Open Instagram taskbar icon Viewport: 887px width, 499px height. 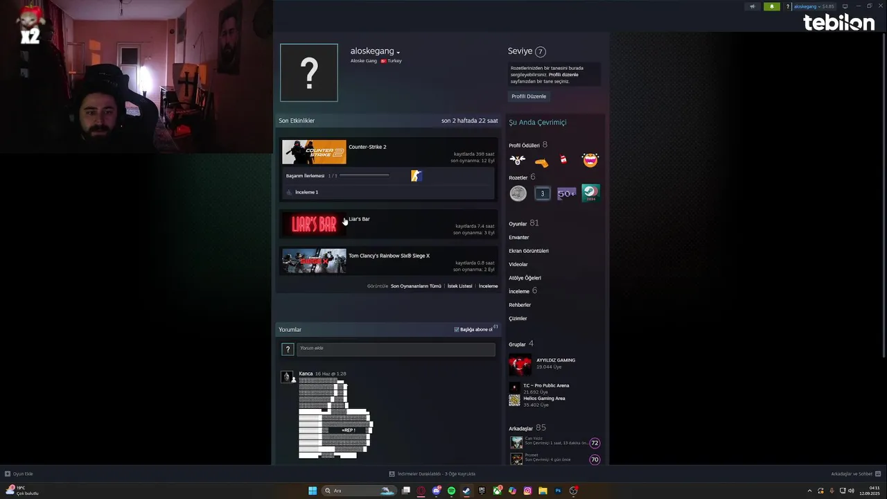coord(527,491)
